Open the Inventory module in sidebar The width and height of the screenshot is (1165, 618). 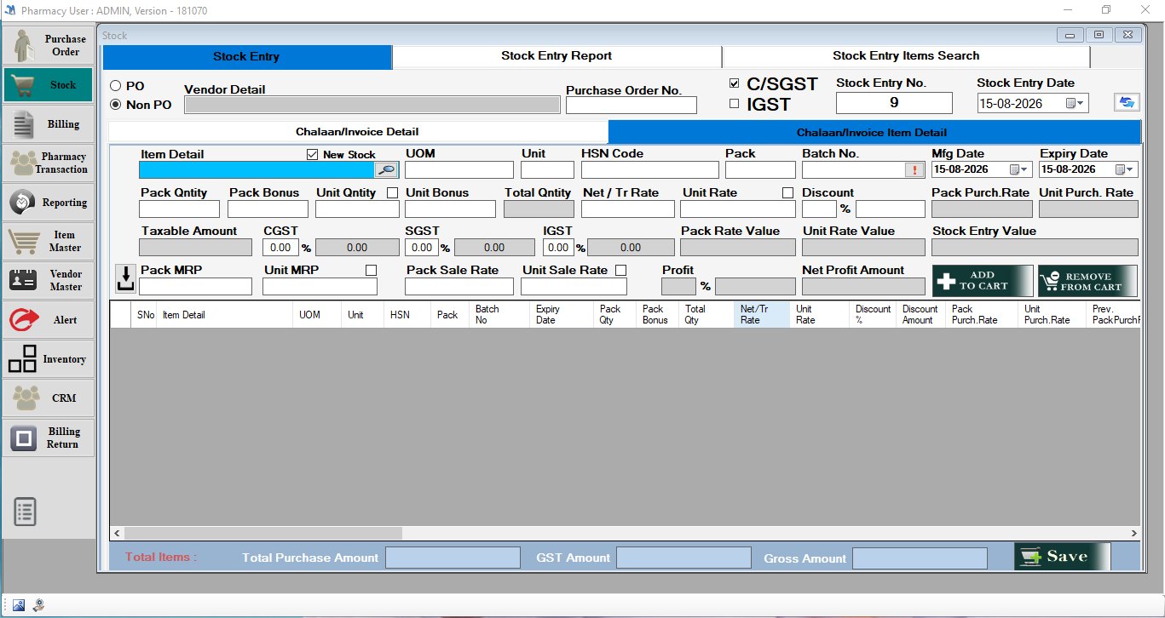(49, 358)
